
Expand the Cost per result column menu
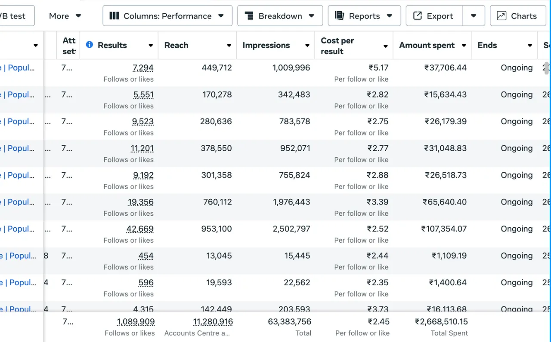point(386,46)
